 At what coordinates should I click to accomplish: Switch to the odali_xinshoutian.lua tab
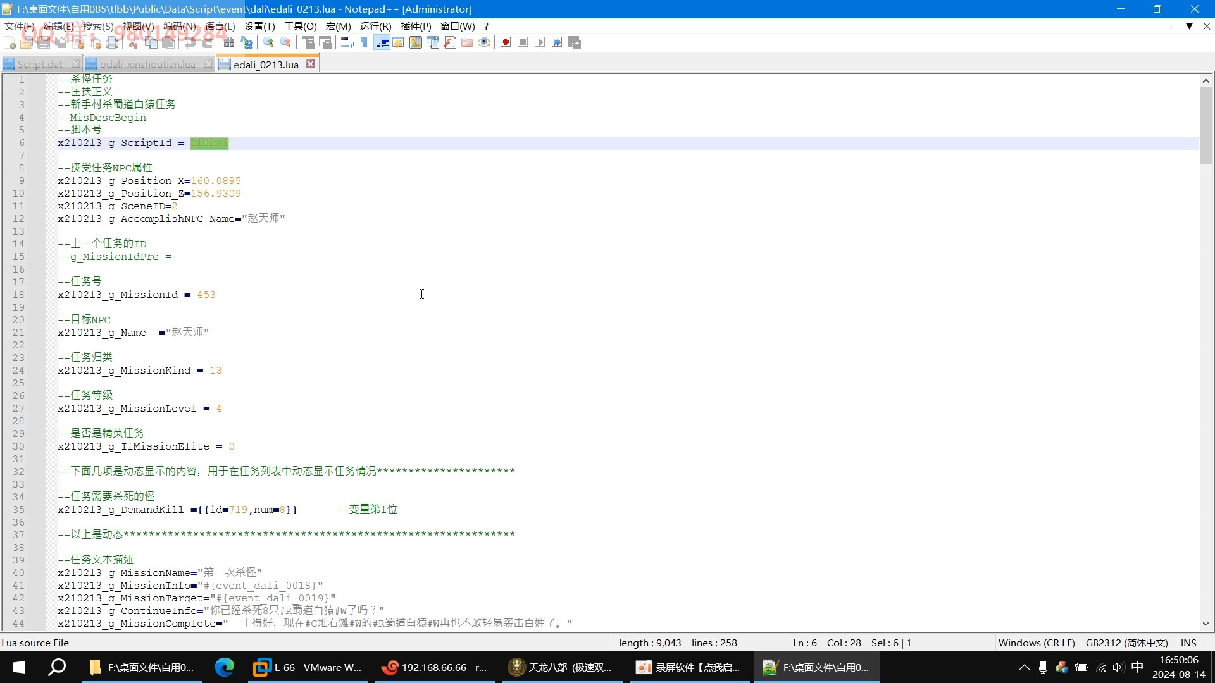point(147,65)
